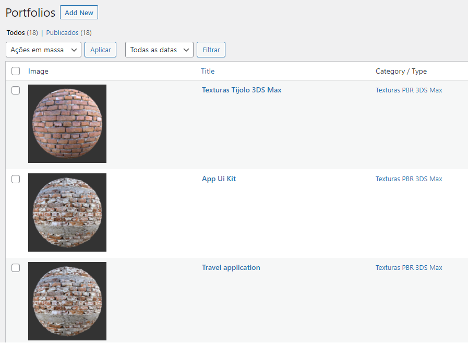468x343 pixels.
Task: Open the Ações em massa dropdown
Action: tap(44, 50)
